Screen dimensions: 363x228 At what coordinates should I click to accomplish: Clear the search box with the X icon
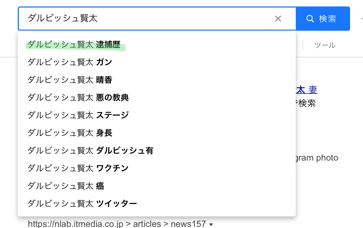coord(278,18)
